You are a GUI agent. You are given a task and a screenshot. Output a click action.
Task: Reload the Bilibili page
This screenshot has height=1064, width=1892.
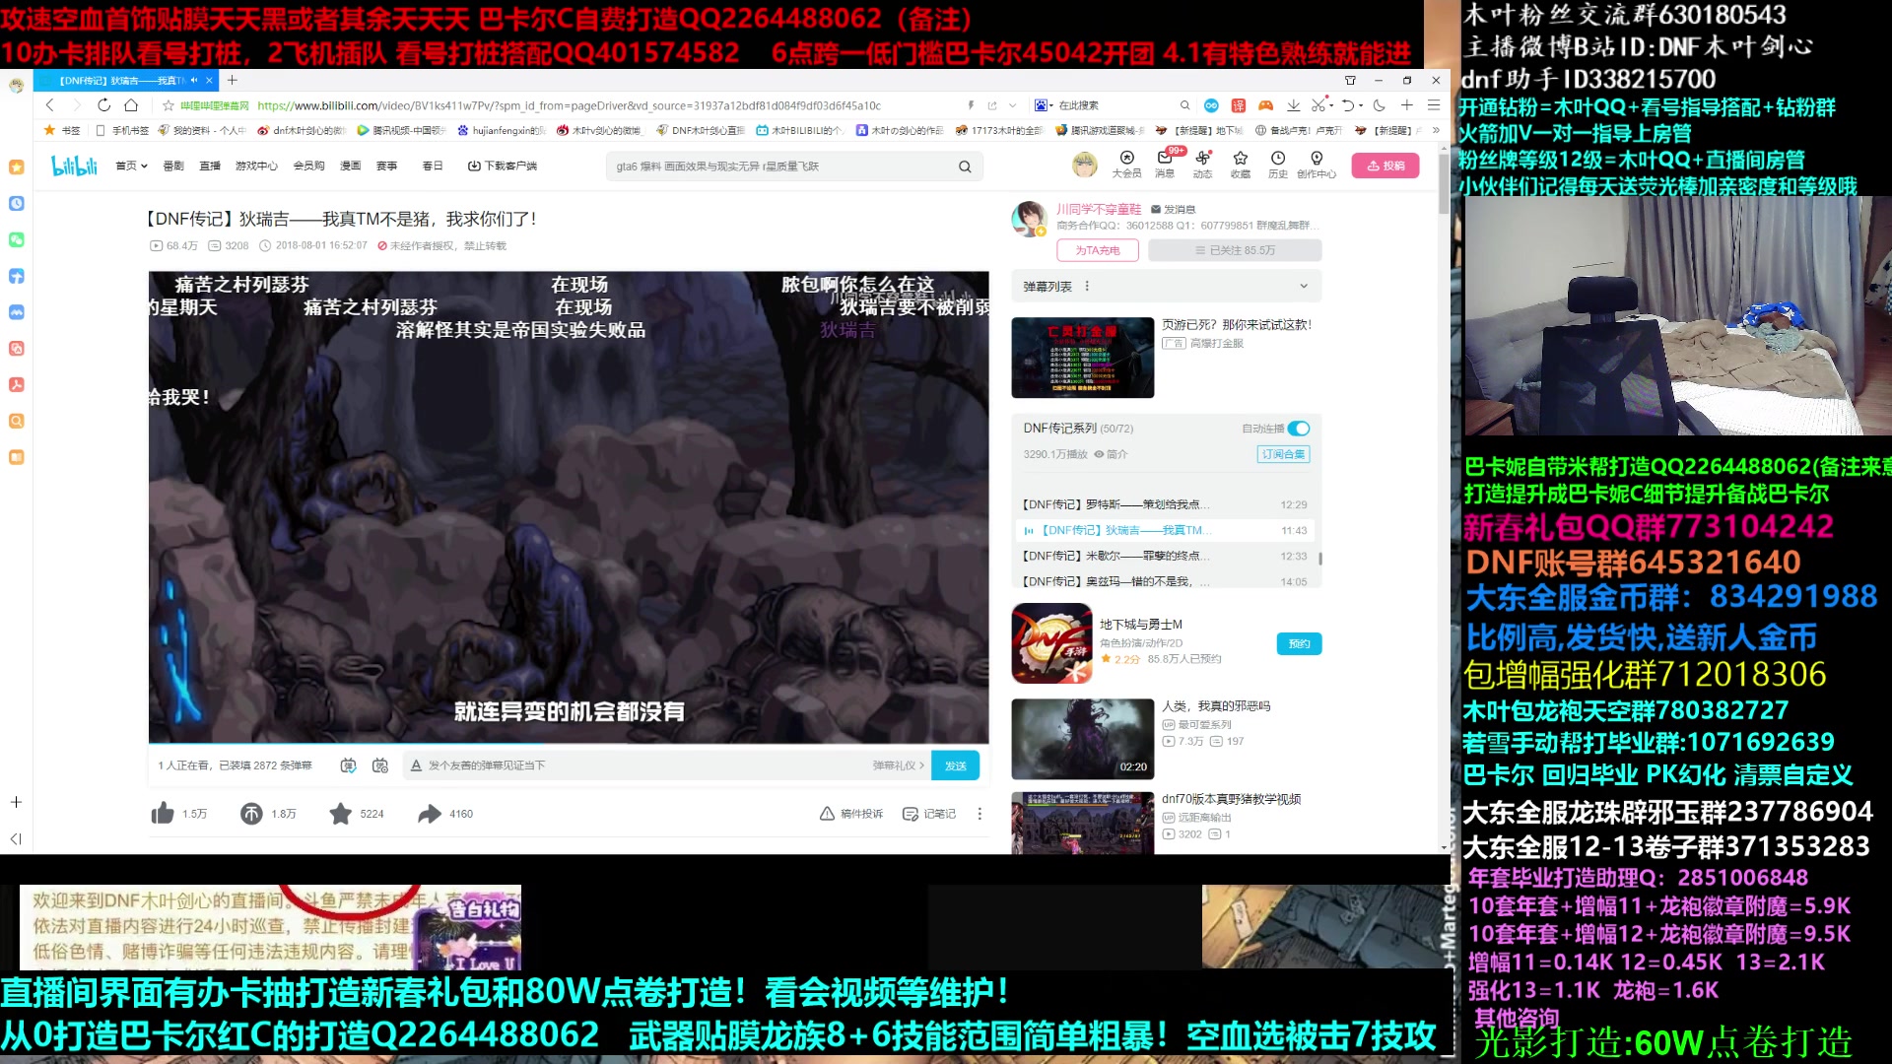pos(103,105)
